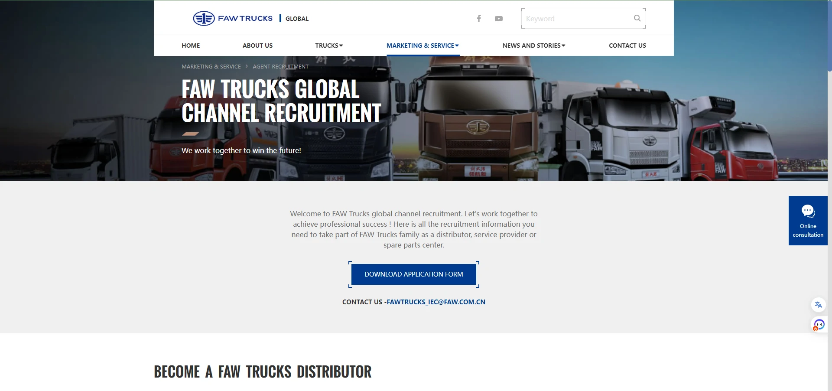Open ABOUT US menu item
Viewport: 832px width, 391px height.
pyautogui.click(x=257, y=46)
